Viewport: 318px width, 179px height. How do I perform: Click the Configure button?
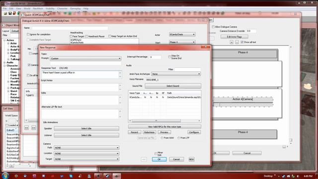tap(194, 132)
